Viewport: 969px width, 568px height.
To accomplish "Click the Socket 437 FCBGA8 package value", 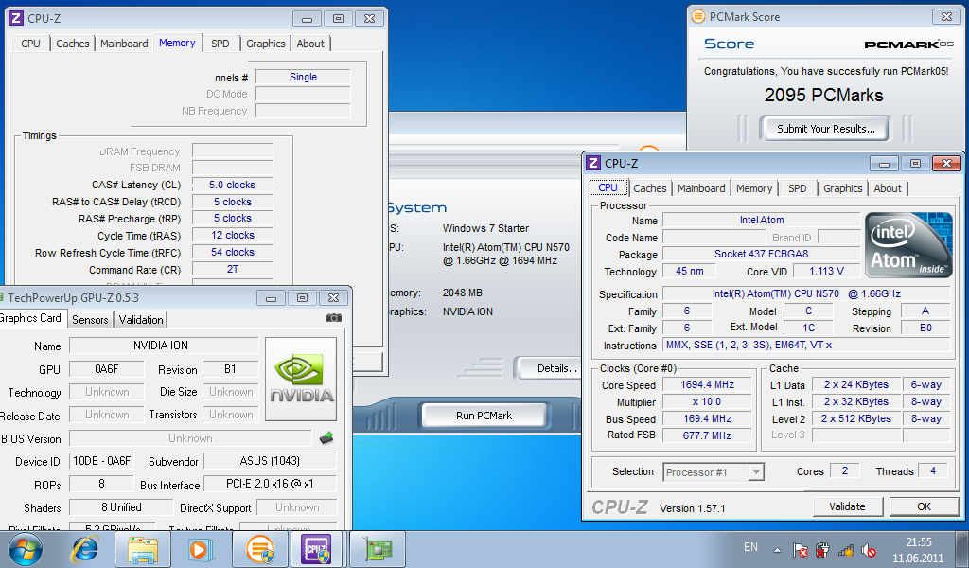I will (762, 254).
